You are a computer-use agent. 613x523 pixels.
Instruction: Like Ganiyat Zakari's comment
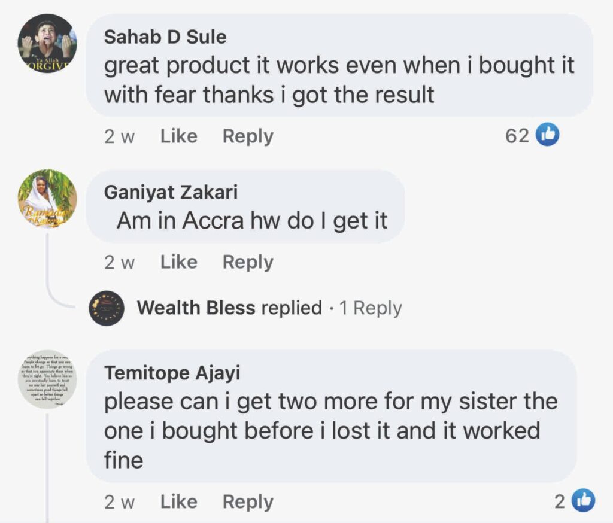pos(178,262)
